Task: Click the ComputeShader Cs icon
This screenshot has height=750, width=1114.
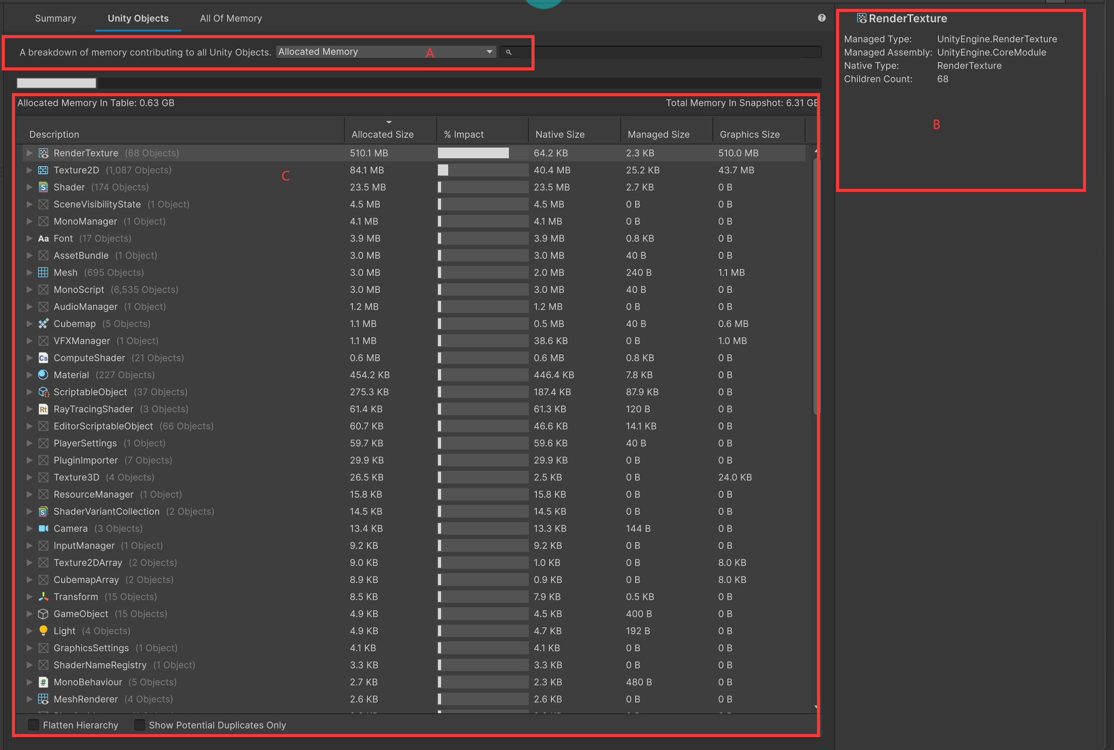Action: (43, 358)
